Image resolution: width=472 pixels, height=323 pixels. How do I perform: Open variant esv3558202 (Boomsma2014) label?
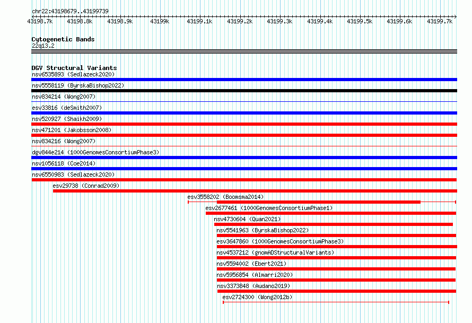225,197
